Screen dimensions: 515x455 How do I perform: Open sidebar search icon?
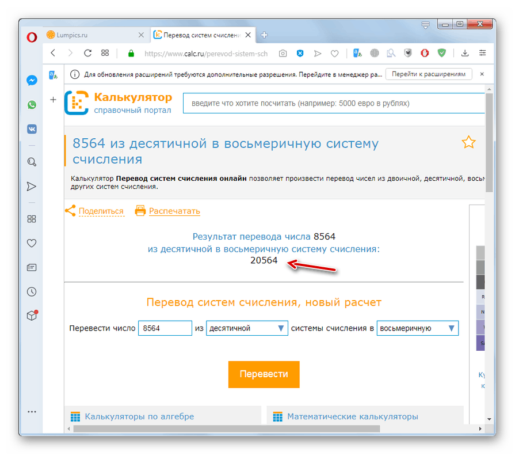point(32,162)
